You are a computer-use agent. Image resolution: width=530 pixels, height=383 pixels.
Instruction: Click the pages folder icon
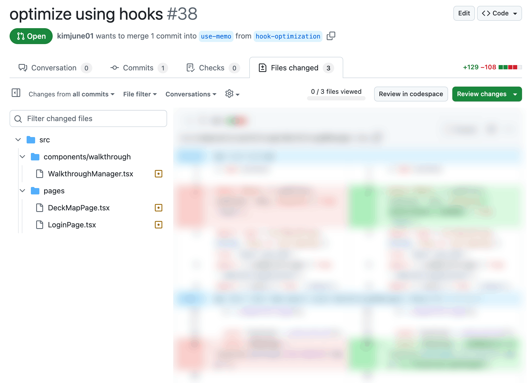click(x=35, y=191)
